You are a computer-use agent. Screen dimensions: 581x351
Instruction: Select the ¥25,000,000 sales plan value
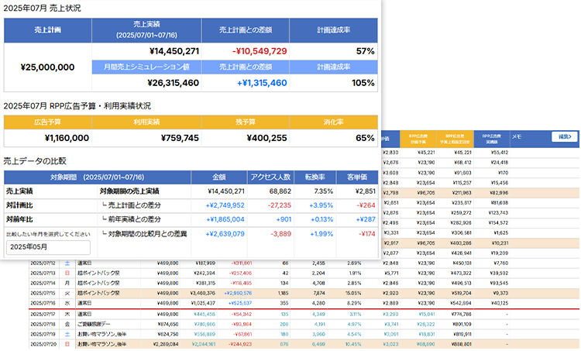[x=48, y=67]
